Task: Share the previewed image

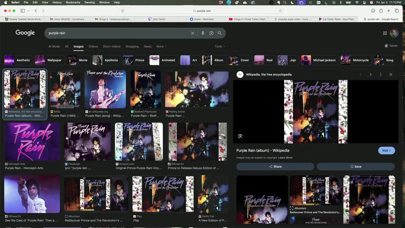Action: pyautogui.click(x=275, y=167)
